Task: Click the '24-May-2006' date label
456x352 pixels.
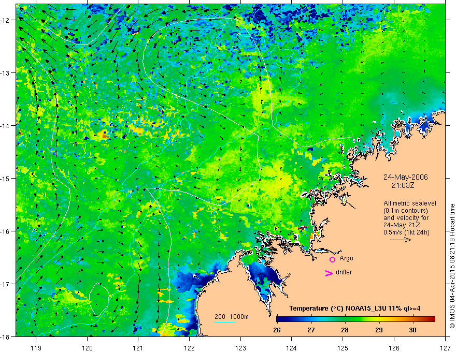Action: 405,177
